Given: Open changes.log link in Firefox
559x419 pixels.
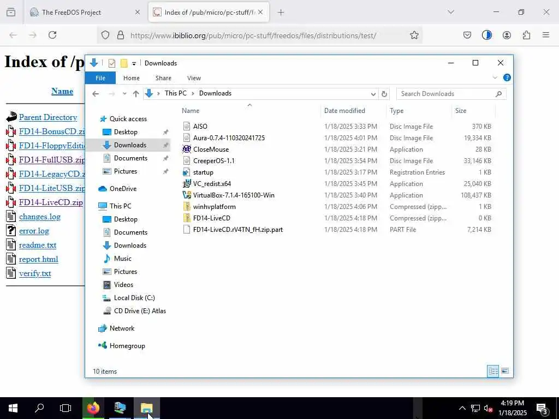Looking at the screenshot, I should (39, 217).
